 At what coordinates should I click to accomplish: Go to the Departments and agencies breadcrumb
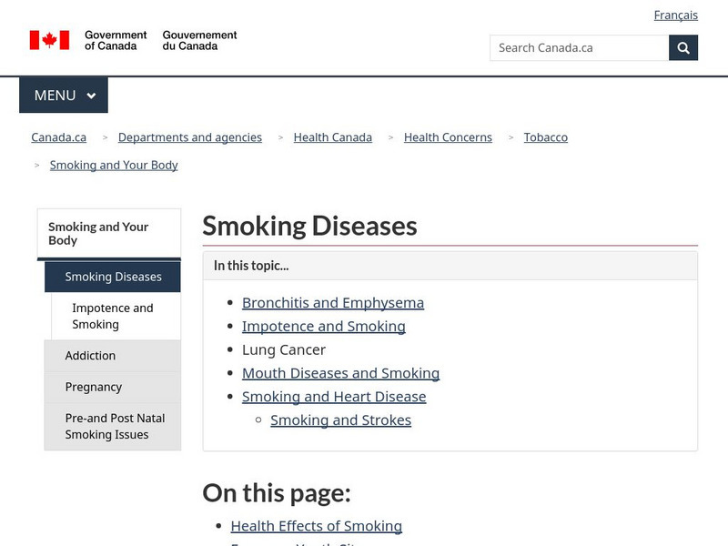click(x=190, y=137)
